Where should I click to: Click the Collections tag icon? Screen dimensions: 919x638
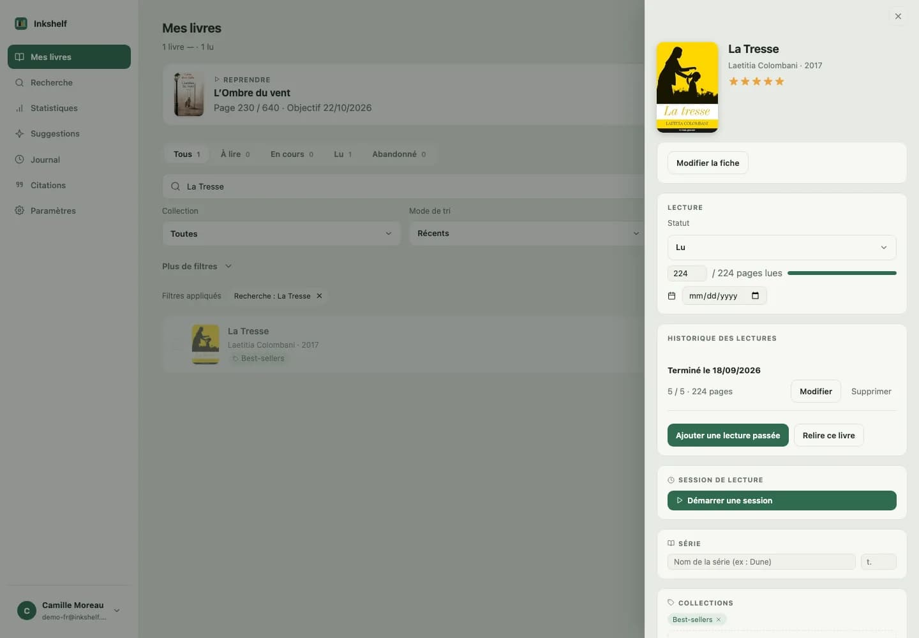coord(671,602)
